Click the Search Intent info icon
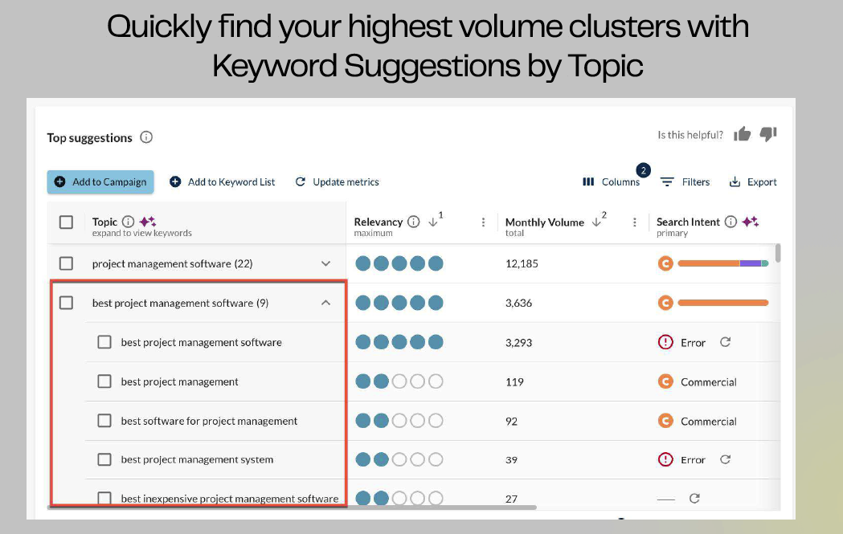 [730, 222]
